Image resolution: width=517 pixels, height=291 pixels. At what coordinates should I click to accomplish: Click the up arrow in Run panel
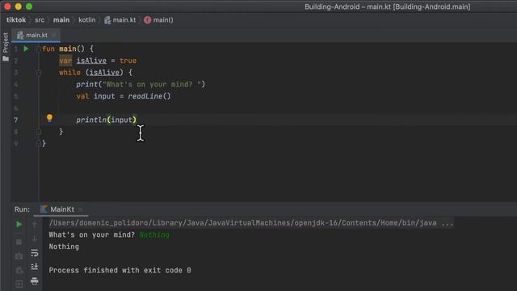click(x=35, y=225)
